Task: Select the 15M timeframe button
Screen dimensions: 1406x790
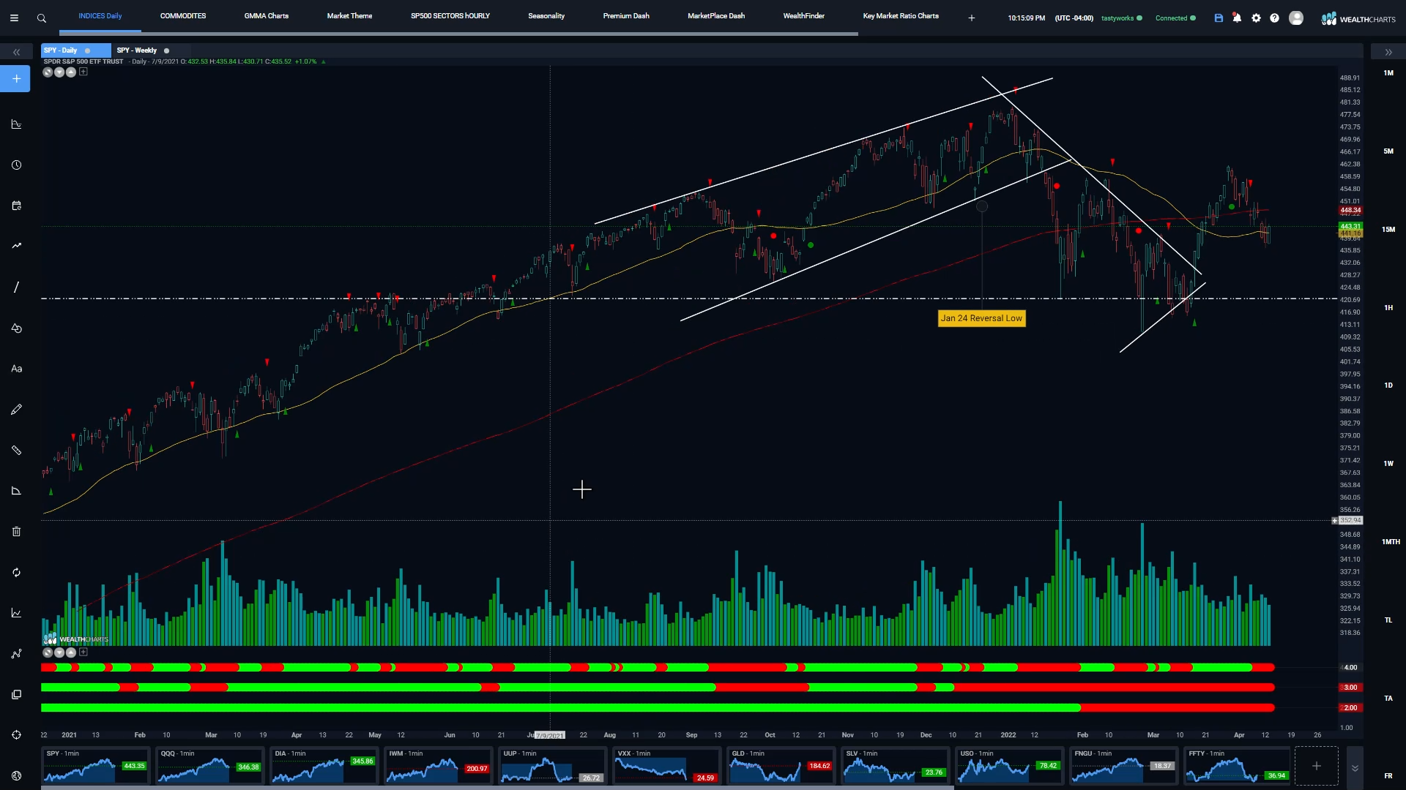Action: [1388, 230]
